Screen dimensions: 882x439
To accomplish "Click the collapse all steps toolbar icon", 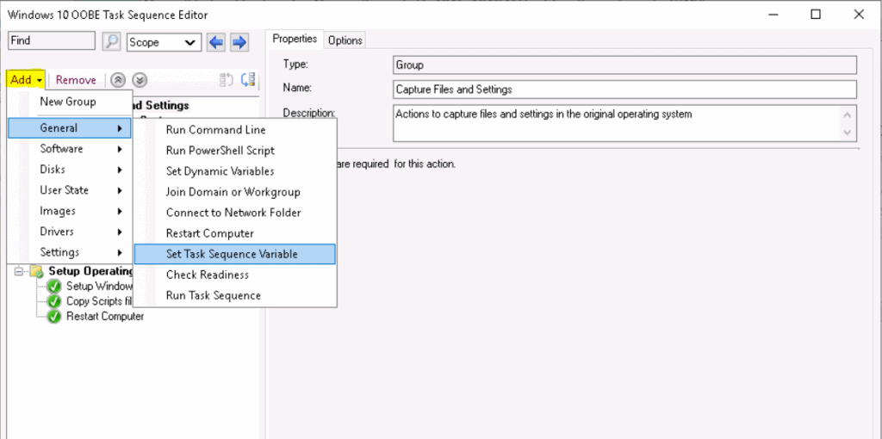I will click(x=248, y=80).
